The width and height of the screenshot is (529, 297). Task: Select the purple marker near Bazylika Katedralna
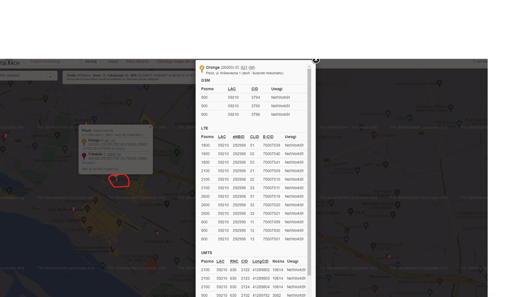point(113,247)
